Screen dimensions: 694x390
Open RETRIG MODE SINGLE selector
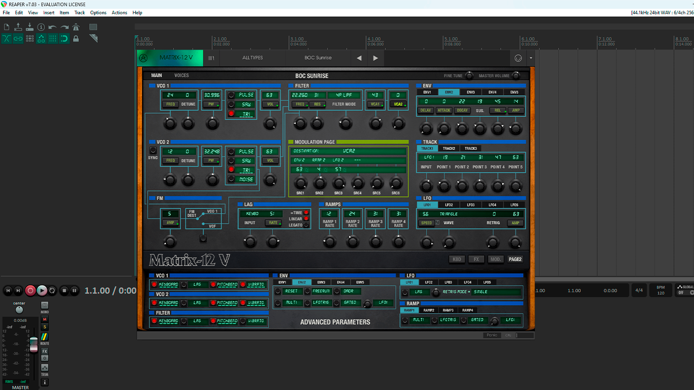496,292
